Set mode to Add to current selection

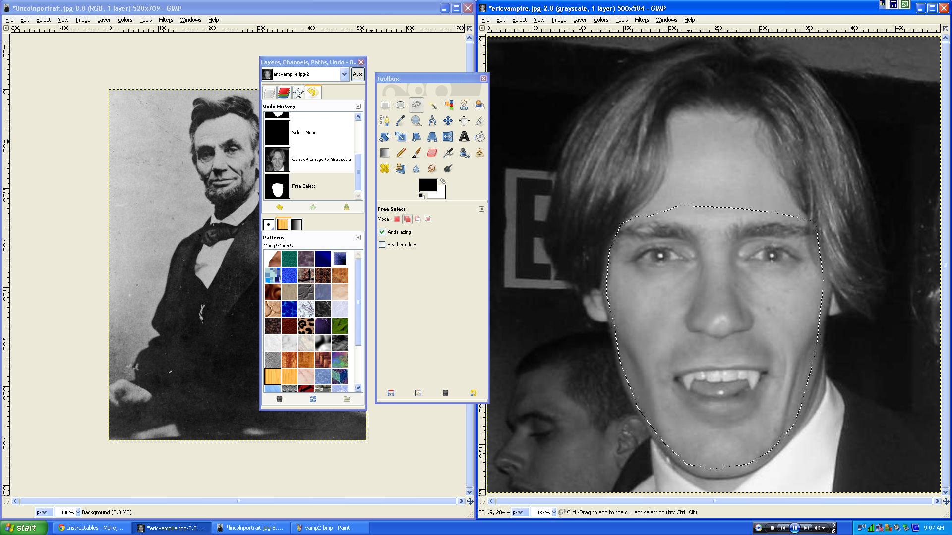[x=407, y=219]
